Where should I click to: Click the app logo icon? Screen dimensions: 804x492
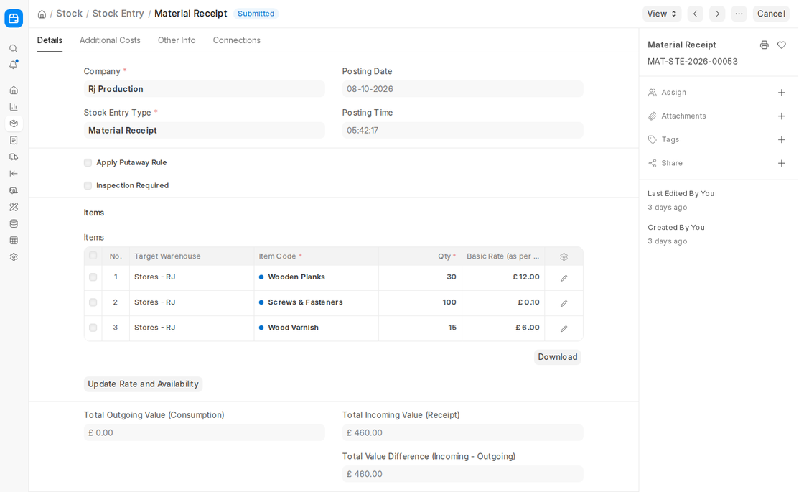(x=14, y=19)
